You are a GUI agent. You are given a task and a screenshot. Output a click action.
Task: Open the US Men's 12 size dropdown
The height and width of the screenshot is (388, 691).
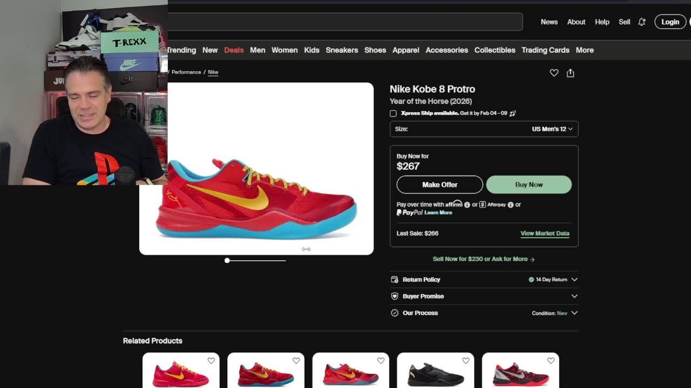click(x=484, y=129)
